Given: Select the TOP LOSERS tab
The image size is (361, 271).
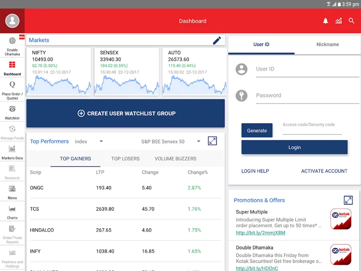Looking at the screenshot, I should click(x=125, y=159).
